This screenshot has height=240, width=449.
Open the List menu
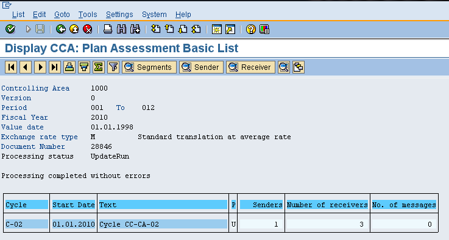18,15
